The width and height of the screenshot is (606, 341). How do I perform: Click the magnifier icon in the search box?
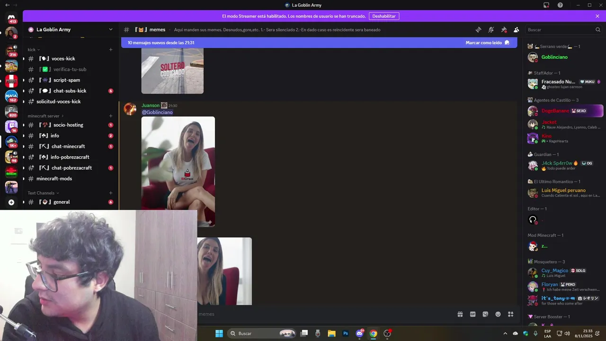pyautogui.click(x=597, y=29)
